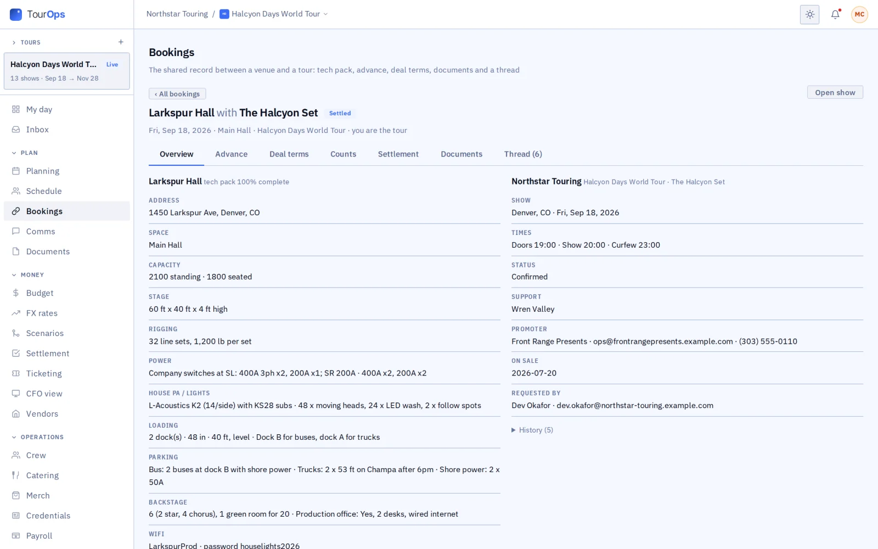Toggle the light/dark theme sun icon
This screenshot has width=878, height=549.
point(809,15)
